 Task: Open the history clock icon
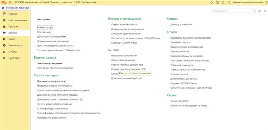(217, 2)
